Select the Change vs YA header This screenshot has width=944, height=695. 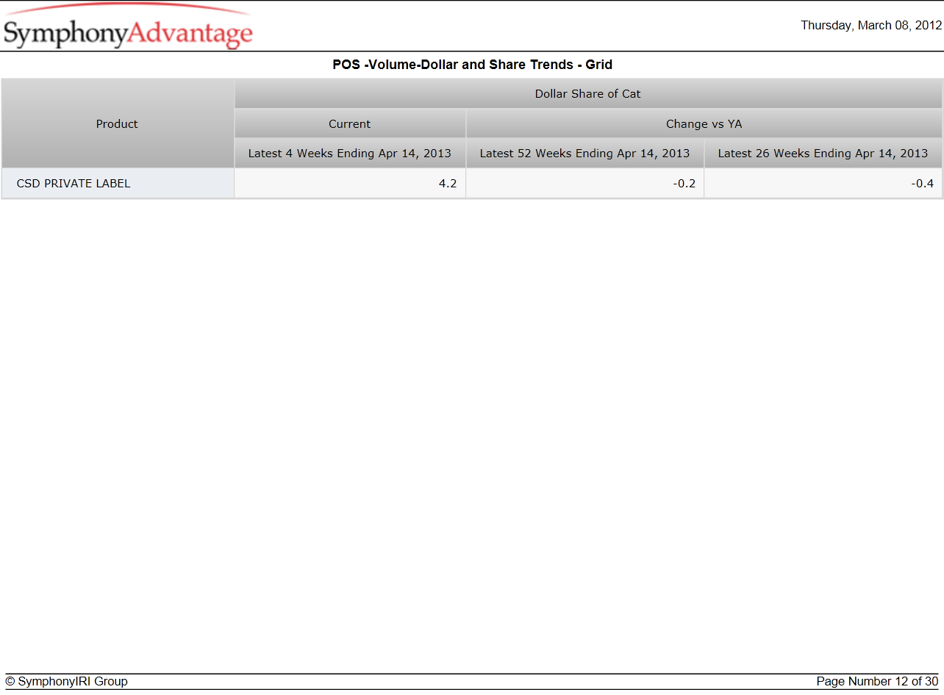click(x=704, y=123)
